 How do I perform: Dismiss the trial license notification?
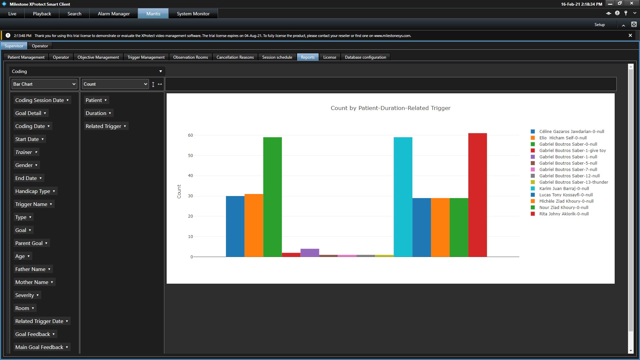click(x=630, y=35)
